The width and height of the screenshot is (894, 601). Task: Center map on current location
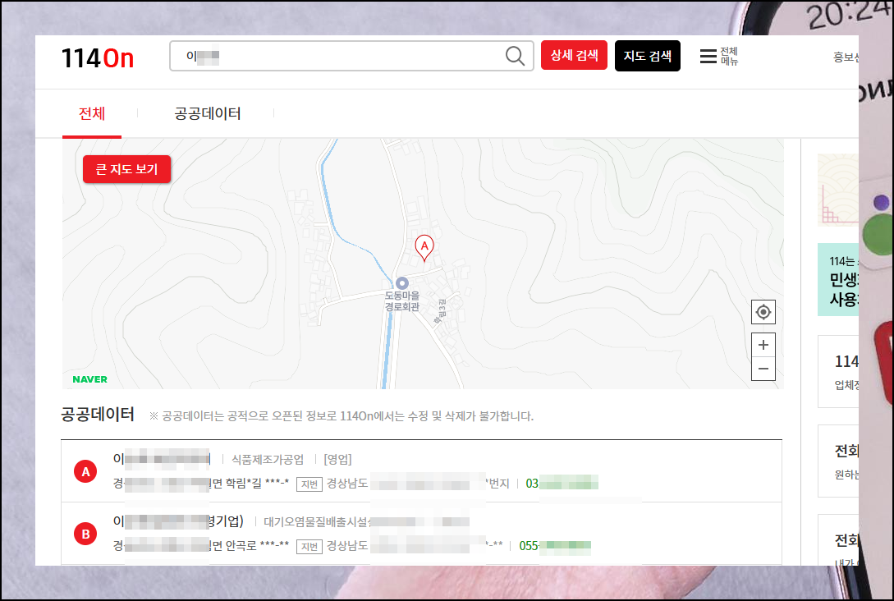tap(763, 312)
